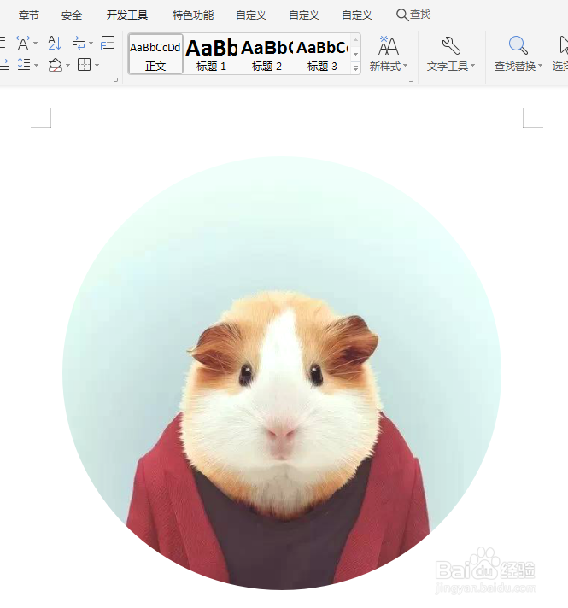The image size is (568, 608).
Task: Expand the 新样式 dropdown arrow
Action: click(406, 66)
